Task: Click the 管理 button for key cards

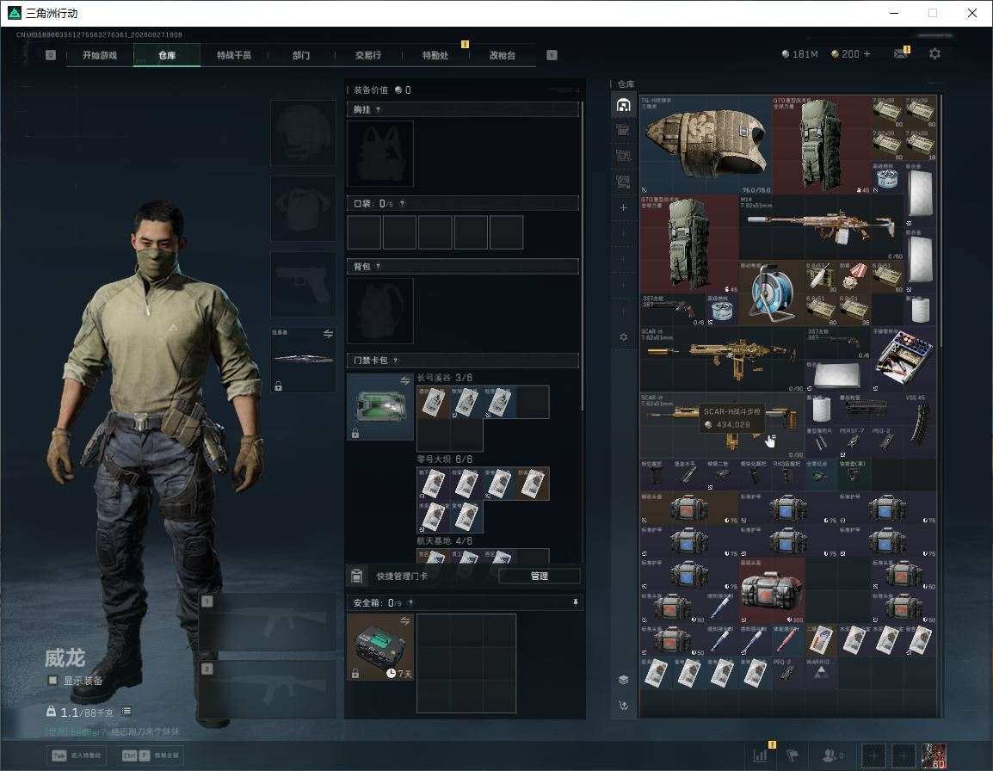Action: [539, 576]
